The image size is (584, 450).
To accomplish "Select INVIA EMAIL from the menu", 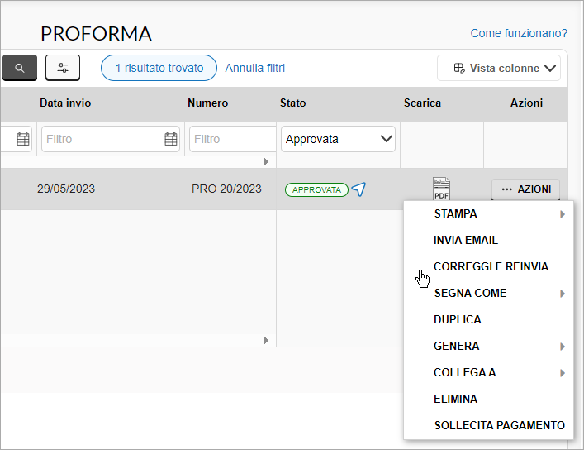I will (466, 240).
